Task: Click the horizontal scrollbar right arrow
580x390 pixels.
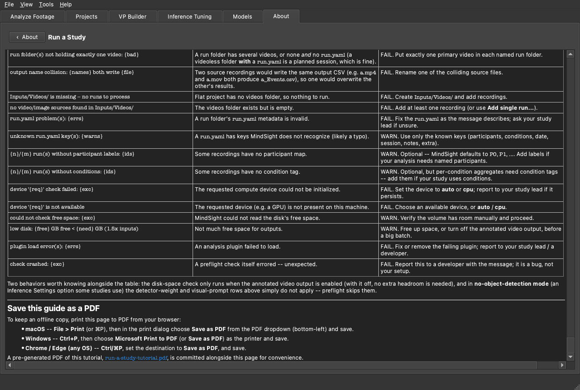Action: 562,365
